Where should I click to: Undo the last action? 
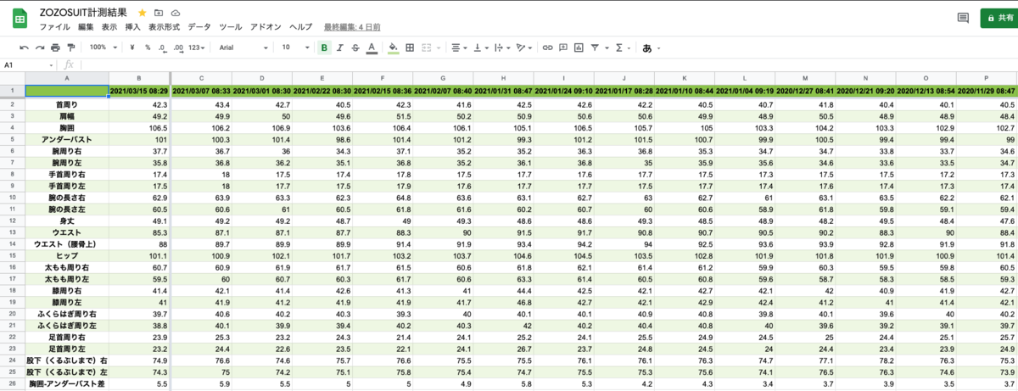(x=25, y=47)
